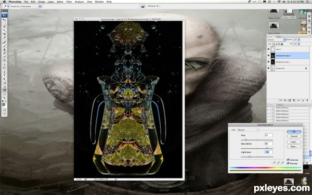Select the Notes tool
This screenshot has width=312, height=195.
click(x=4, y=87)
